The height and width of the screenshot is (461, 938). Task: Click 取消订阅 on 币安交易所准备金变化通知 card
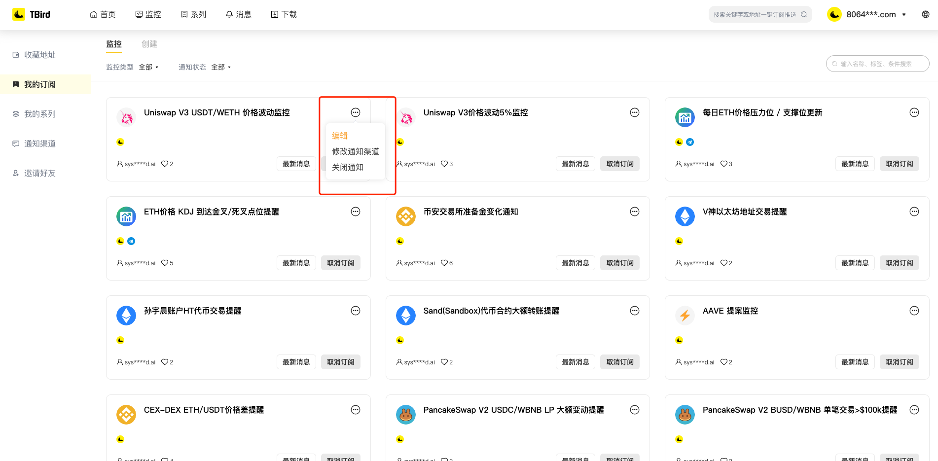click(619, 263)
